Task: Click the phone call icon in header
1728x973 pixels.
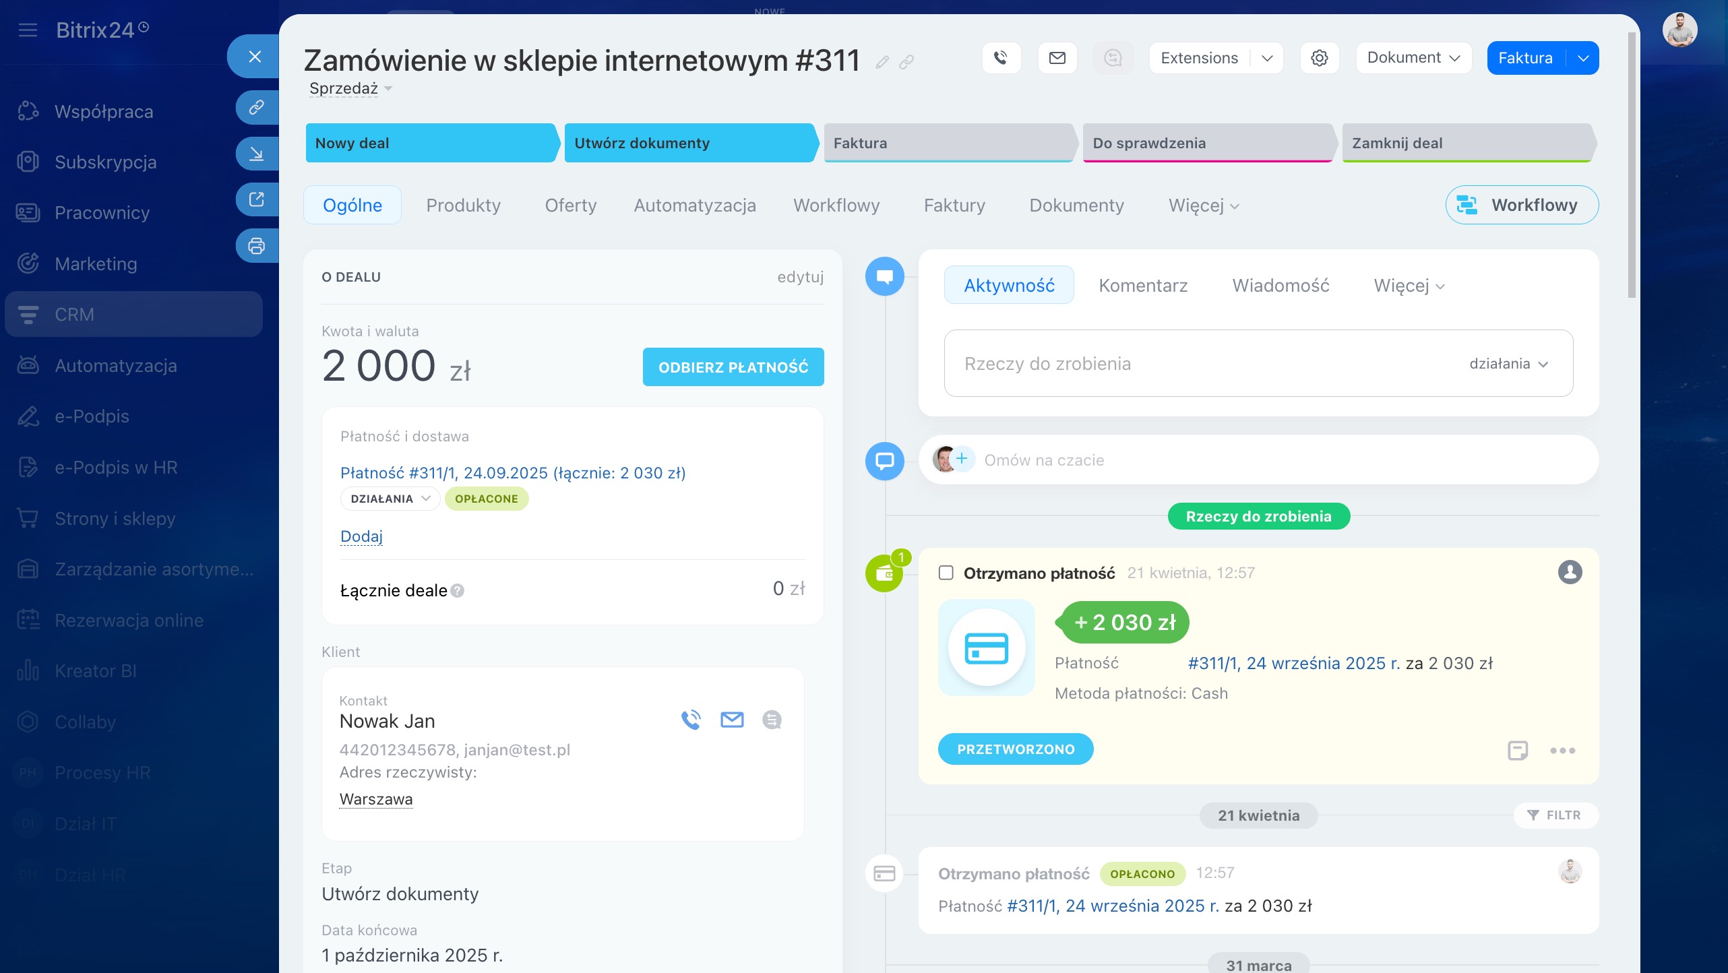Action: click(1001, 58)
